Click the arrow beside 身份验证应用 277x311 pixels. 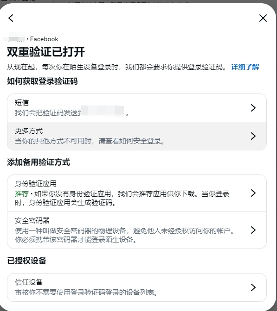click(253, 193)
